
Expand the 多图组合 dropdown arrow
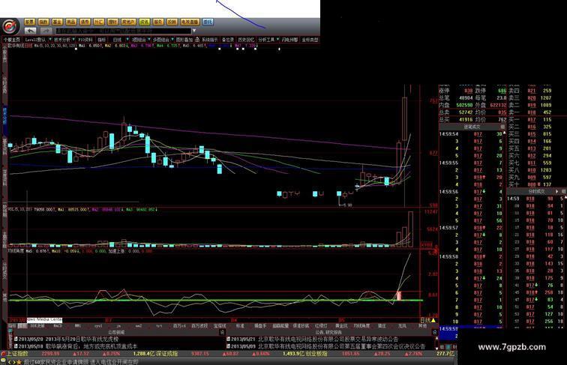(x=172, y=40)
